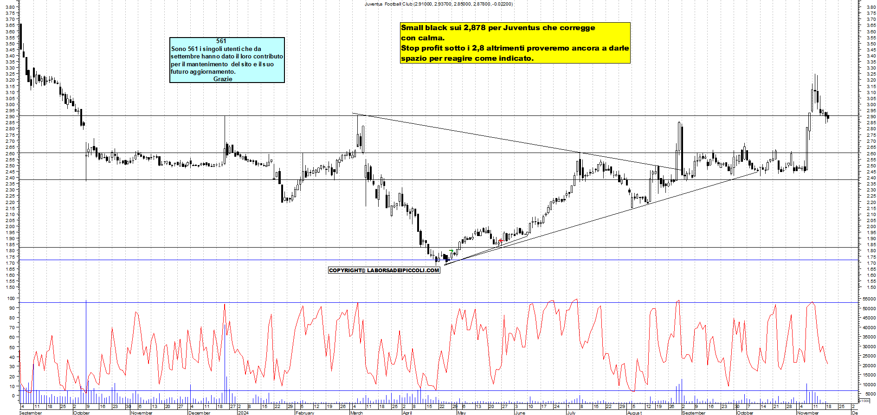Click the 'April' month label
This screenshot has width=877, height=415.
pos(407,413)
